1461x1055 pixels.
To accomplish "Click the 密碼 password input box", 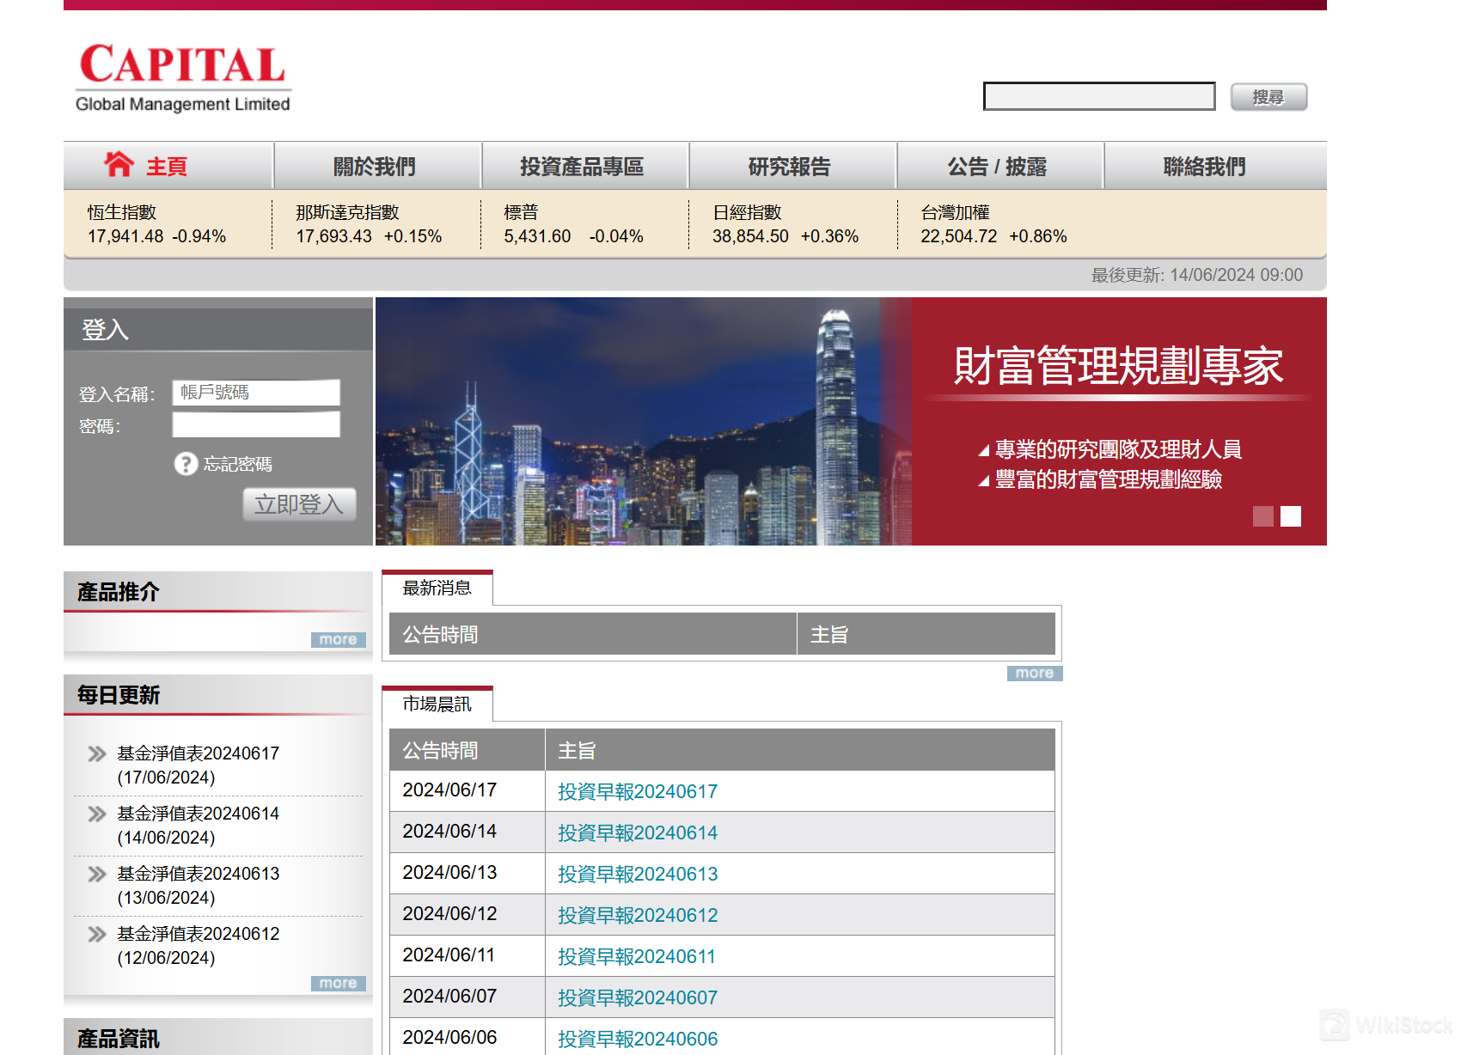I will [255, 424].
